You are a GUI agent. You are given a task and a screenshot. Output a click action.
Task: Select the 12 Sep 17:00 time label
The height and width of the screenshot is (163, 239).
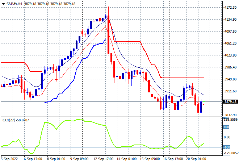pos(103,159)
